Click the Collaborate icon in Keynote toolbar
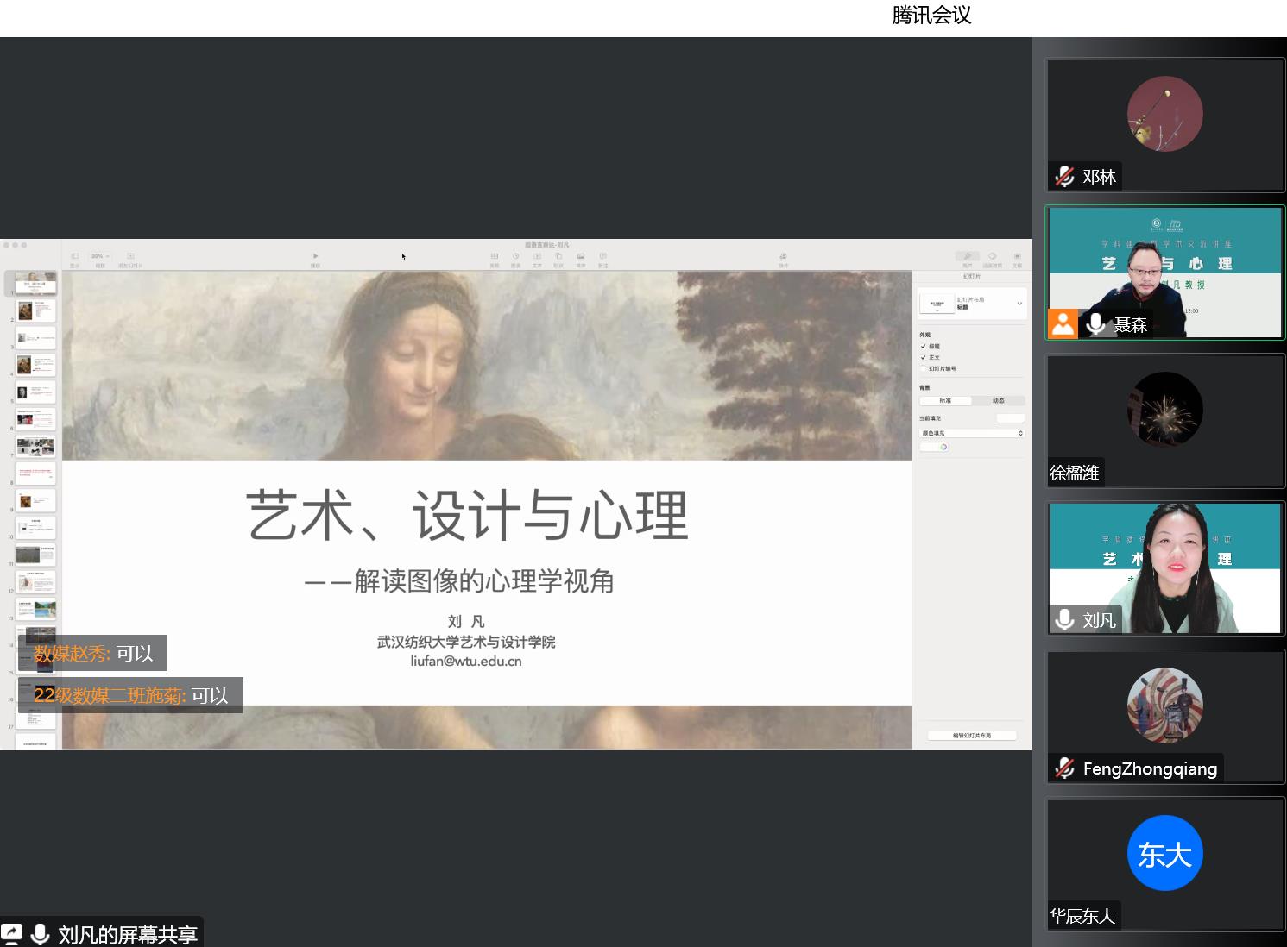 [x=783, y=256]
